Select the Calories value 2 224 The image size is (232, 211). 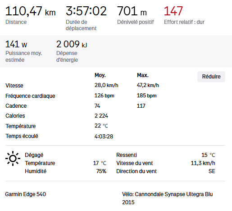(x=101, y=116)
